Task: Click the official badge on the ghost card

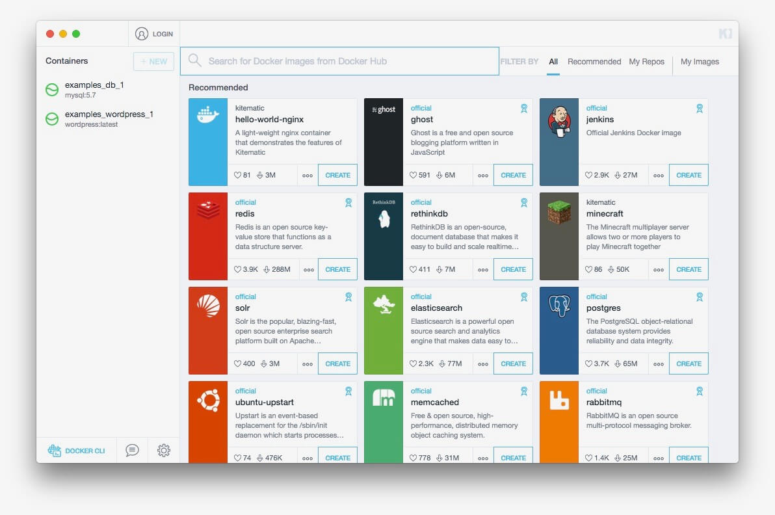Action: click(524, 109)
